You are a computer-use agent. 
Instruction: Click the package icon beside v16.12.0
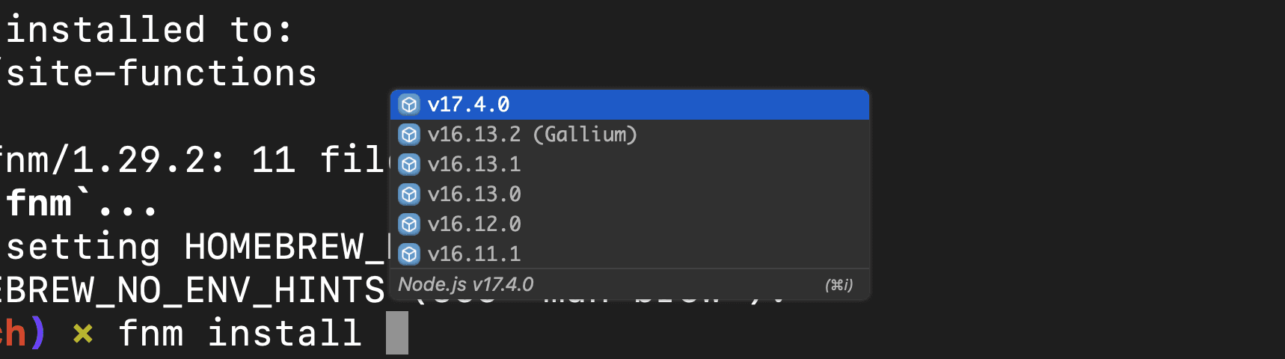tap(409, 224)
